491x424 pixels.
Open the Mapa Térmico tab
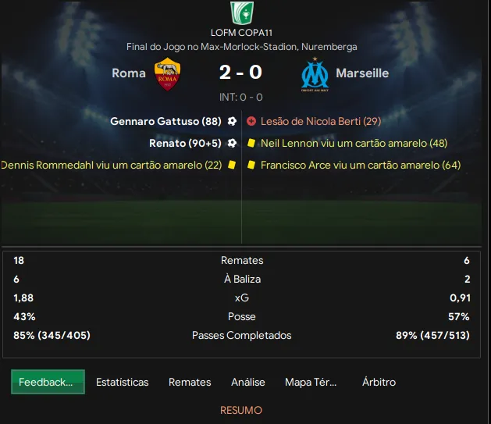[311, 382]
